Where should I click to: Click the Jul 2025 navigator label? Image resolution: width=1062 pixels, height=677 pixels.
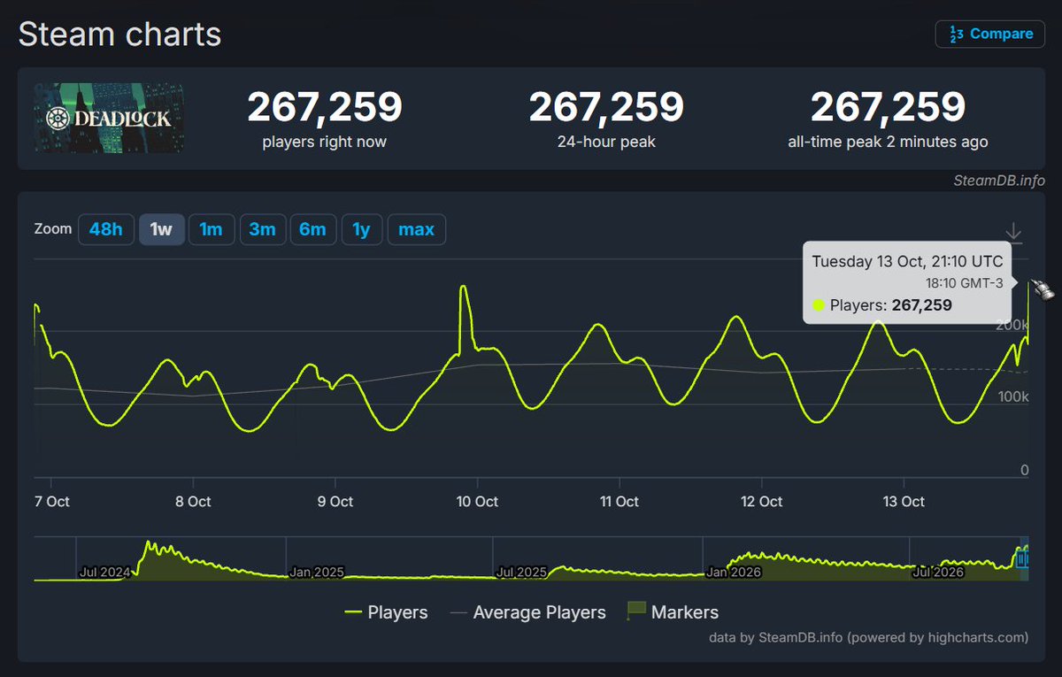tap(522, 573)
